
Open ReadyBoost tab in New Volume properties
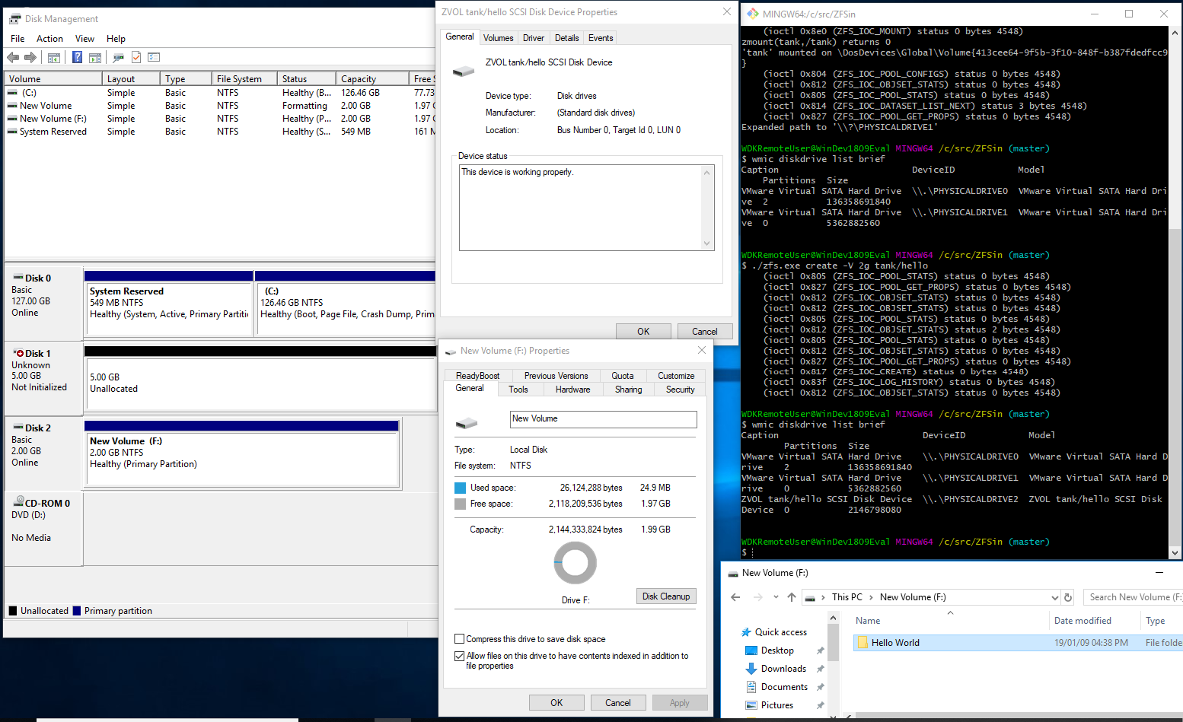pyautogui.click(x=477, y=376)
